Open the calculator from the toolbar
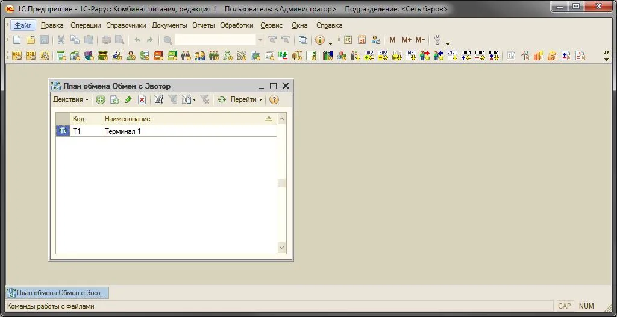Viewport: 617px width, 317px height. (x=348, y=40)
